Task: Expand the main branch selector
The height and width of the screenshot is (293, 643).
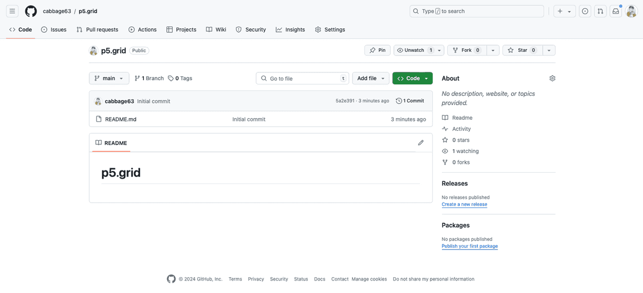Action: 109,78
